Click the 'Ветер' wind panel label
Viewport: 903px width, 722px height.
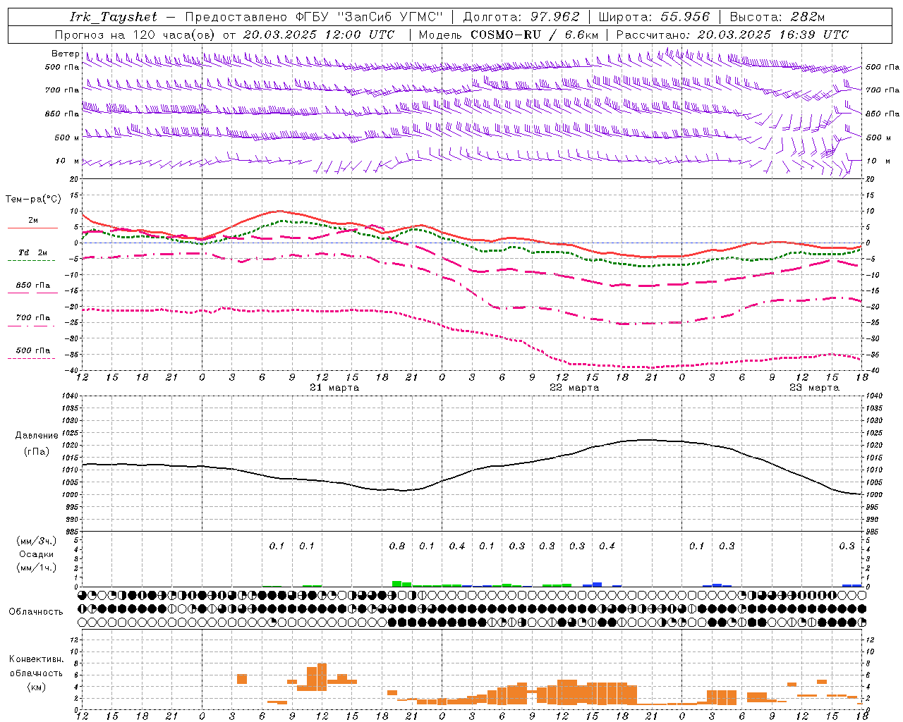point(65,54)
